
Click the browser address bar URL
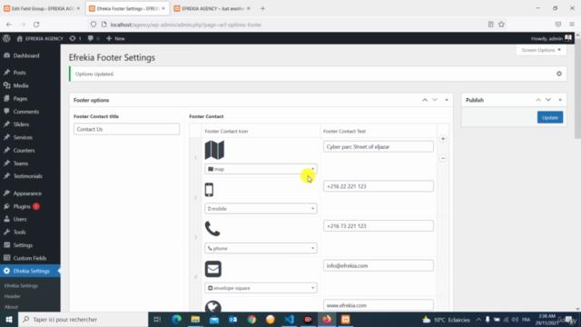pyautogui.click(x=186, y=25)
